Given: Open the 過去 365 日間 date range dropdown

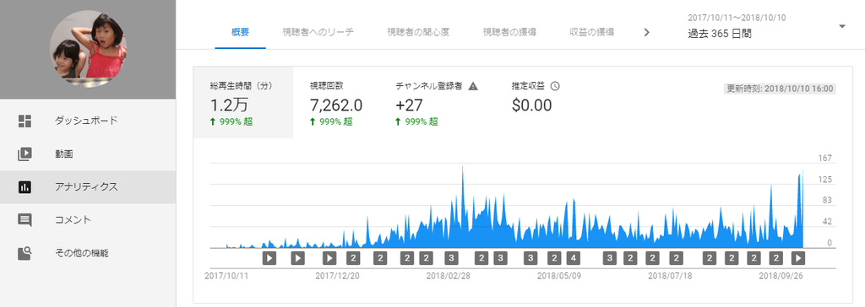Looking at the screenshot, I should 767,27.
